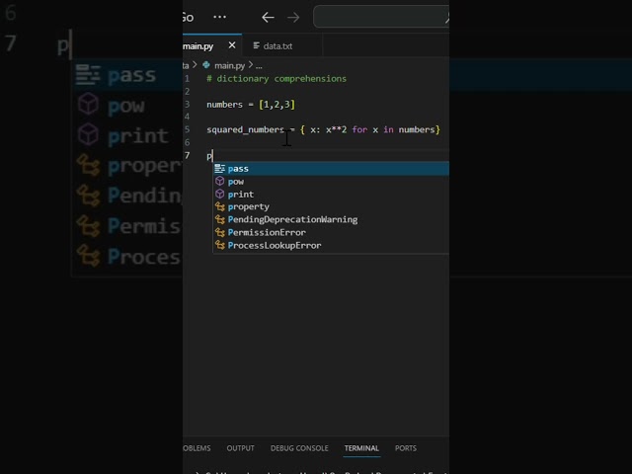The height and width of the screenshot is (474, 632).
Task: Select 'pass' keyword suggestion
Action: [x=332, y=169]
